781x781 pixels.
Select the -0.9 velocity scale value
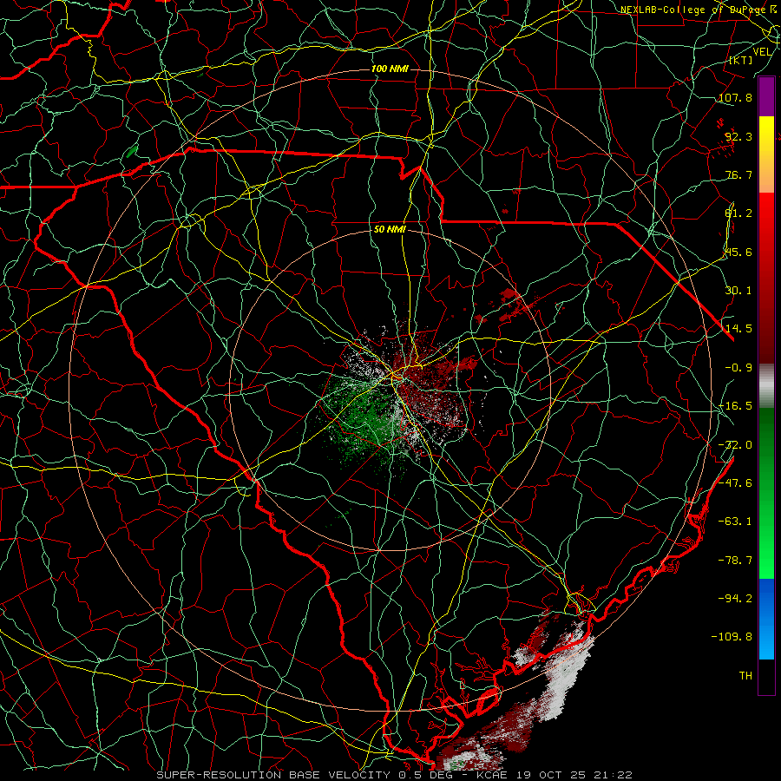pyautogui.click(x=738, y=368)
